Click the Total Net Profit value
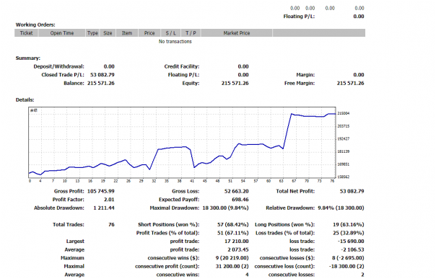436x279 pixels. [x=352, y=191]
